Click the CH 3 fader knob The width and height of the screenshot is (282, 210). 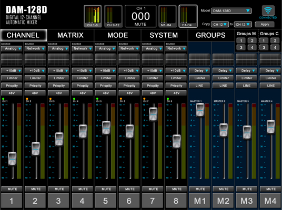click(x=59, y=139)
